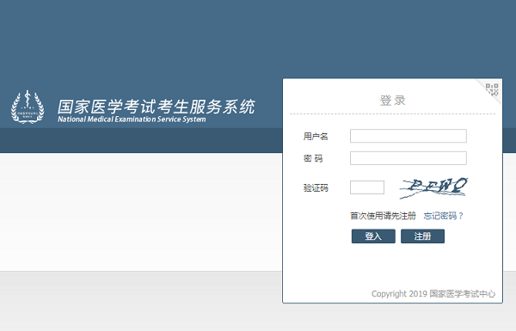Click the National Medical Examination Service System subtitle

pyautogui.click(x=132, y=120)
